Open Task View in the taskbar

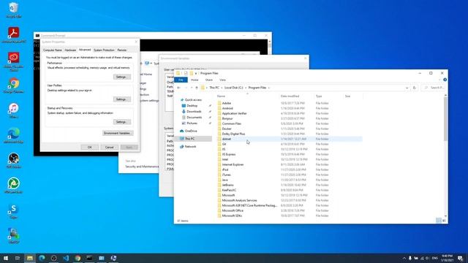(18, 258)
